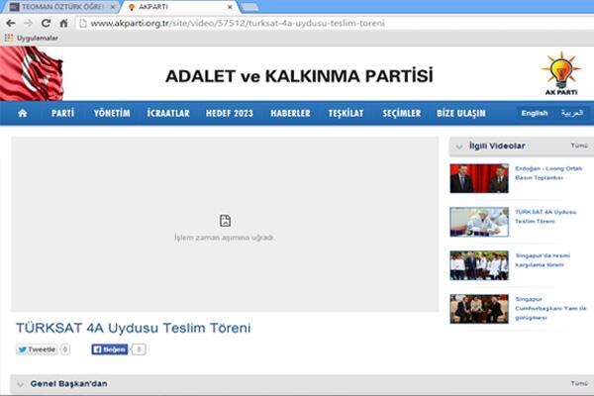Viewport: 594px width, 396px height.
Task: Click the page icon in address bar
Action: [83, 23]
